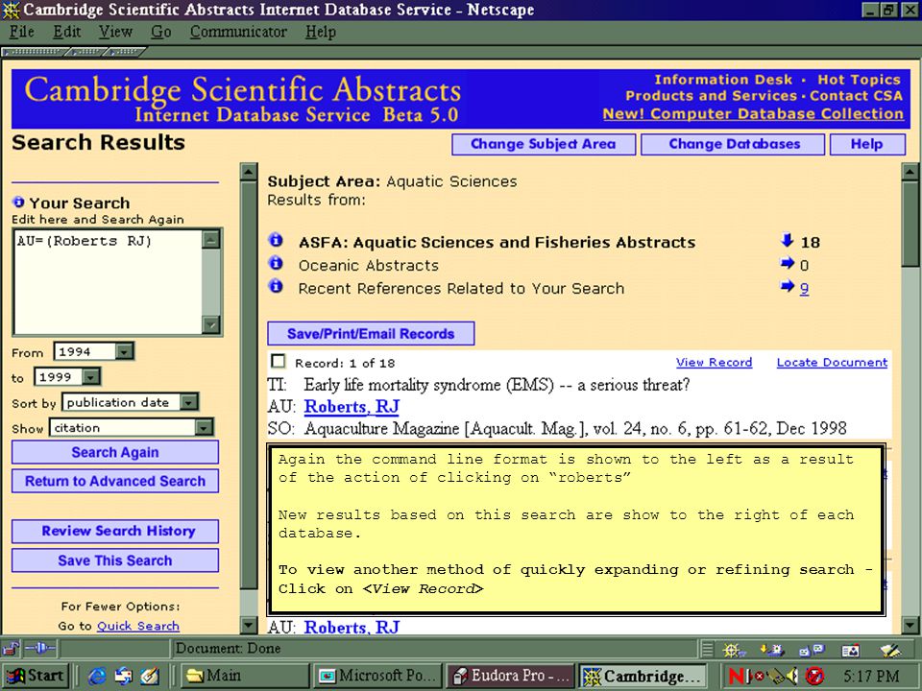This screenshot has height=691, width=922.
Task: Click the online connection plug icon in status bar
Action: point(41,649)
